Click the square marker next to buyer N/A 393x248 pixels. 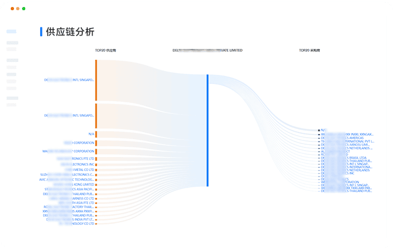[x=319, y=130]
